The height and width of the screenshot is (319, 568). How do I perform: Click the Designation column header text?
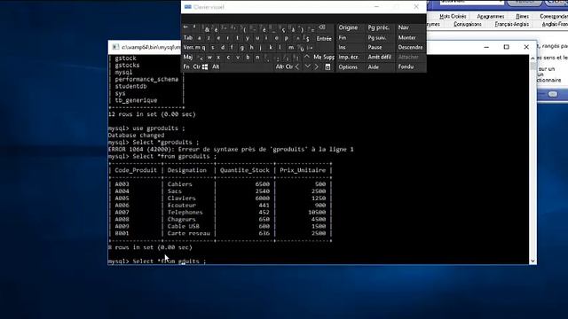pos(187,170)
